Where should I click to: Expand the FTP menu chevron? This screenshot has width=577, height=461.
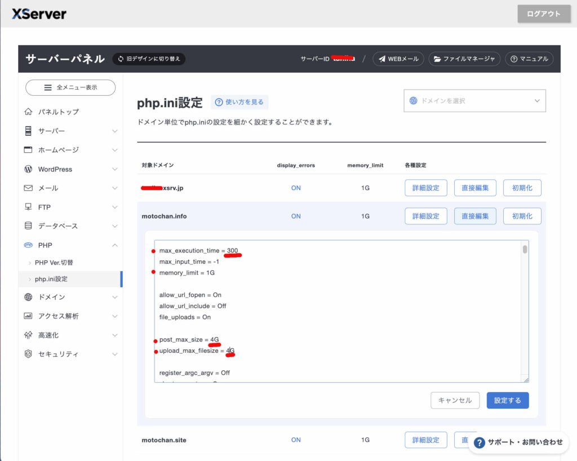tap(115, 207)
